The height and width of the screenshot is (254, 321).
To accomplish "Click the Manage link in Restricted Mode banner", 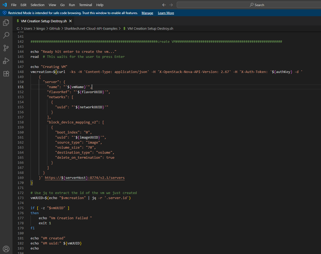I will coord(147,13).
